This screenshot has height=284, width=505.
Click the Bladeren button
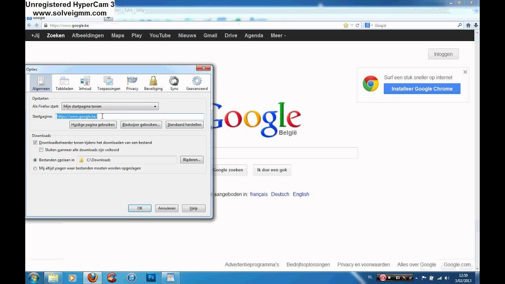click(192, 160)
